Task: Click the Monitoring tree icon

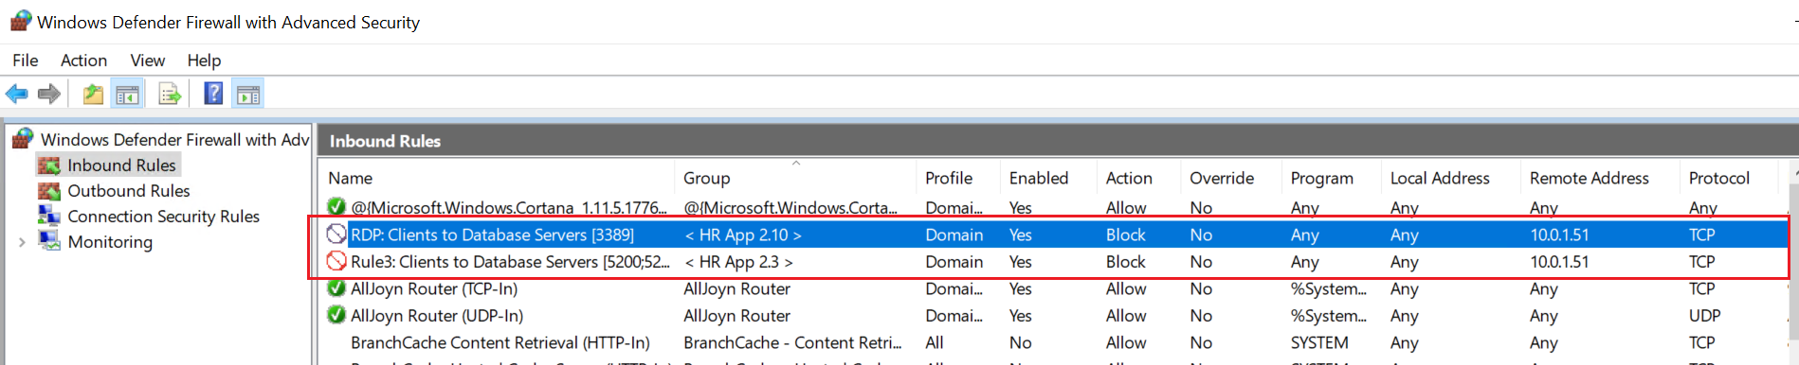Action: pyautogui.click(x=48, y=241)
